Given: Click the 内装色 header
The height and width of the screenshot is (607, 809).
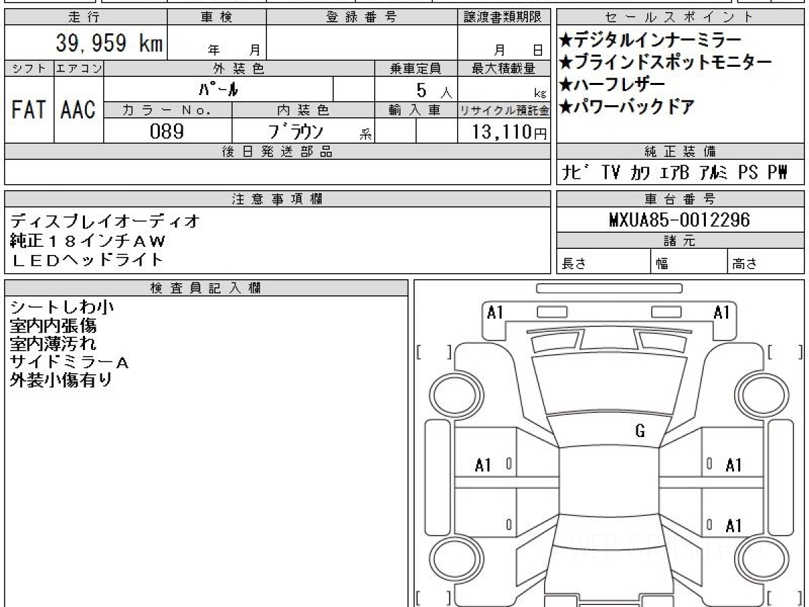Looking at the screenshot, I should coord(303,109).
